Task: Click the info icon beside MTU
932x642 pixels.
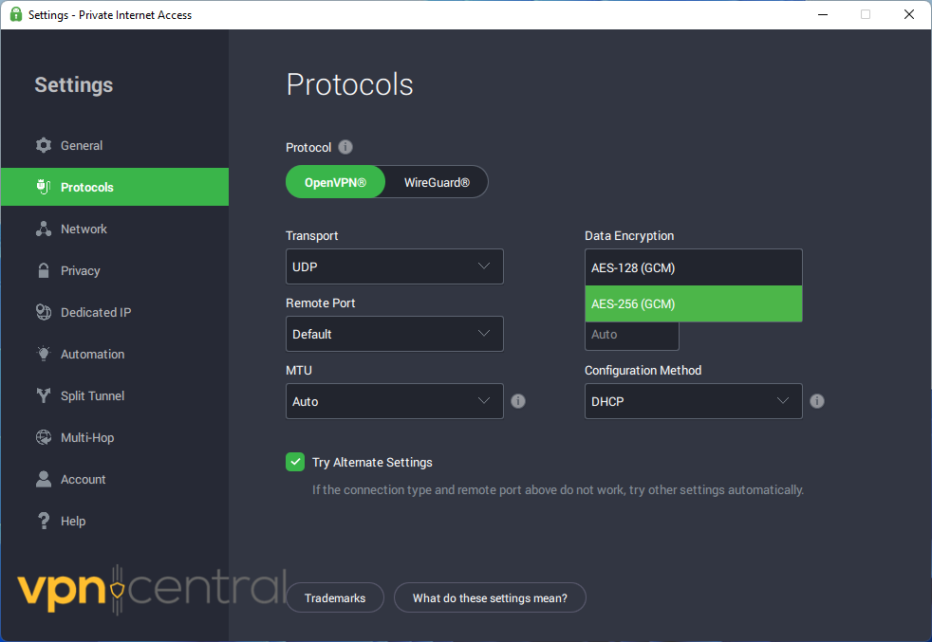Action: (x=517, y=401)
